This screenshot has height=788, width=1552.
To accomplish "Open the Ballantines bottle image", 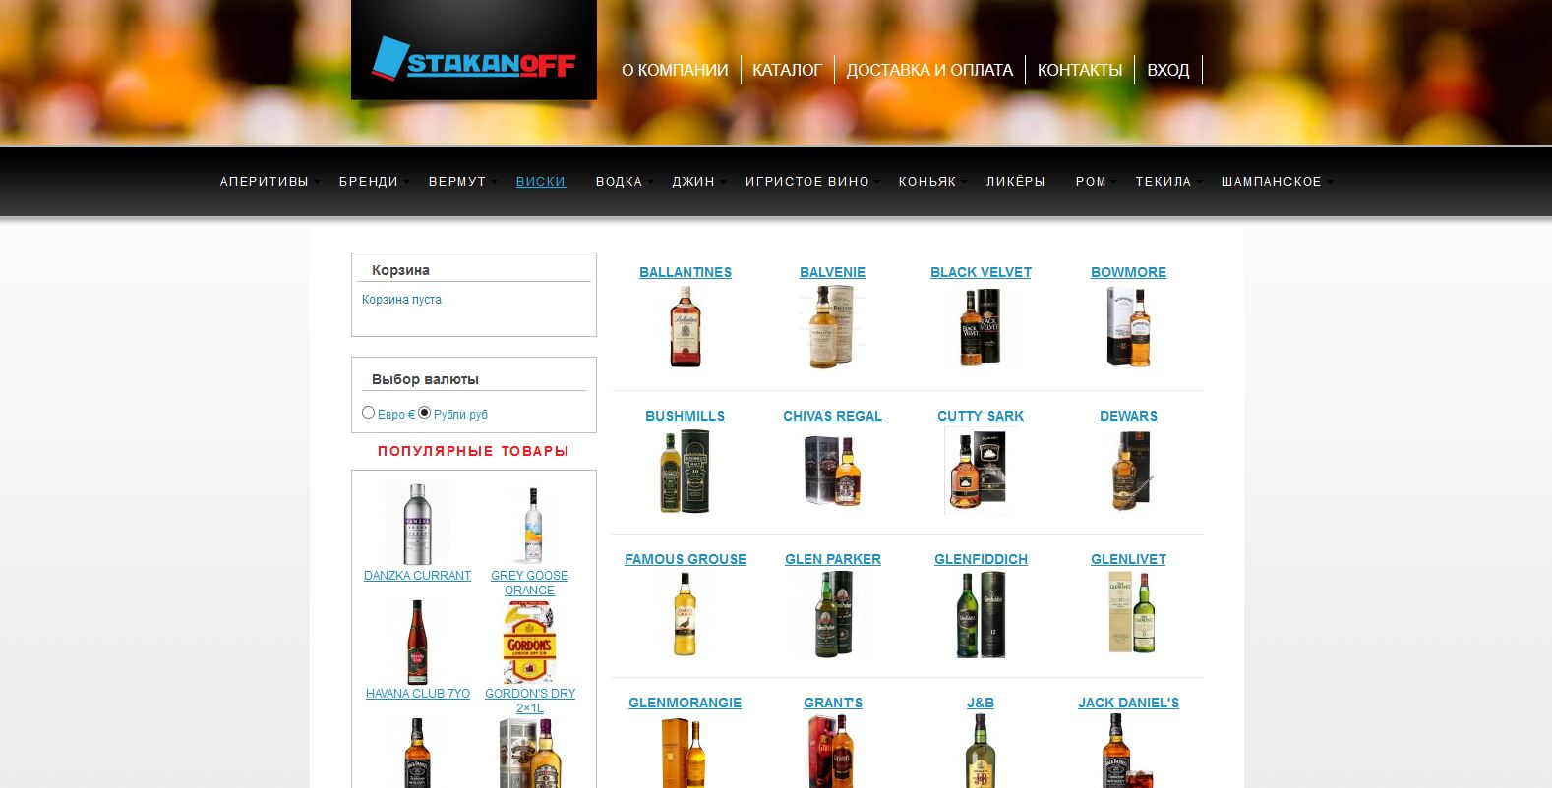I will point(686,327).
